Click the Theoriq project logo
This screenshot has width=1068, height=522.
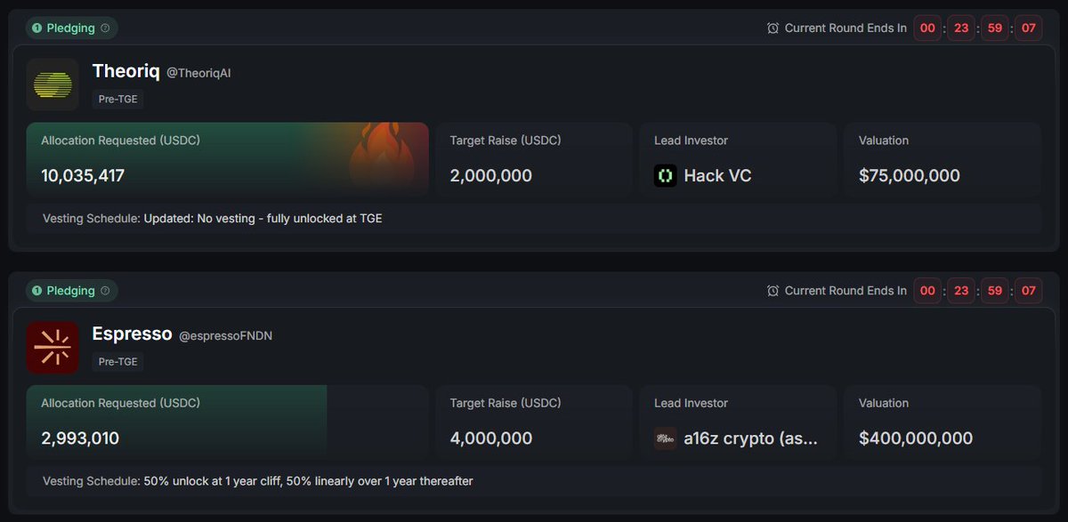(x=53, y=84)
